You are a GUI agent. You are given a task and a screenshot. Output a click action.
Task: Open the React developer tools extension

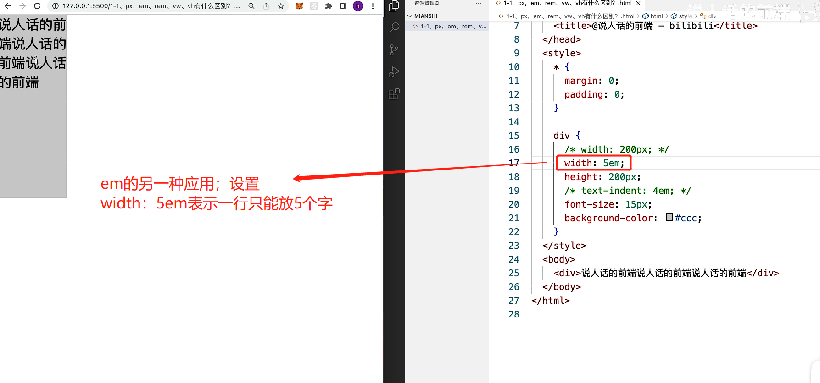314,6
